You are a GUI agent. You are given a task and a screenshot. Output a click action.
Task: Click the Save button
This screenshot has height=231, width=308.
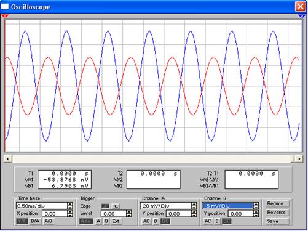coord(277,221)
